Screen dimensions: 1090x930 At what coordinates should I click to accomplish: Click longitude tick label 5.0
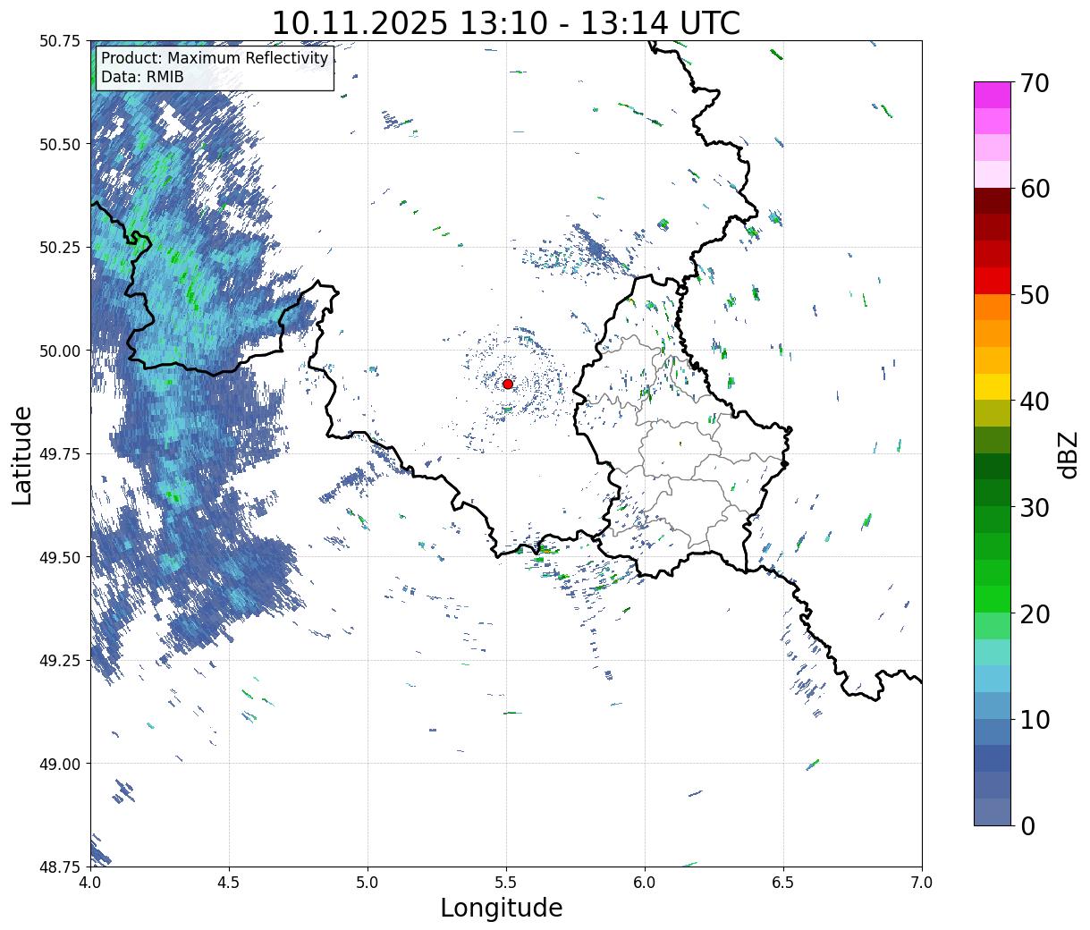(x=368, y=882)
